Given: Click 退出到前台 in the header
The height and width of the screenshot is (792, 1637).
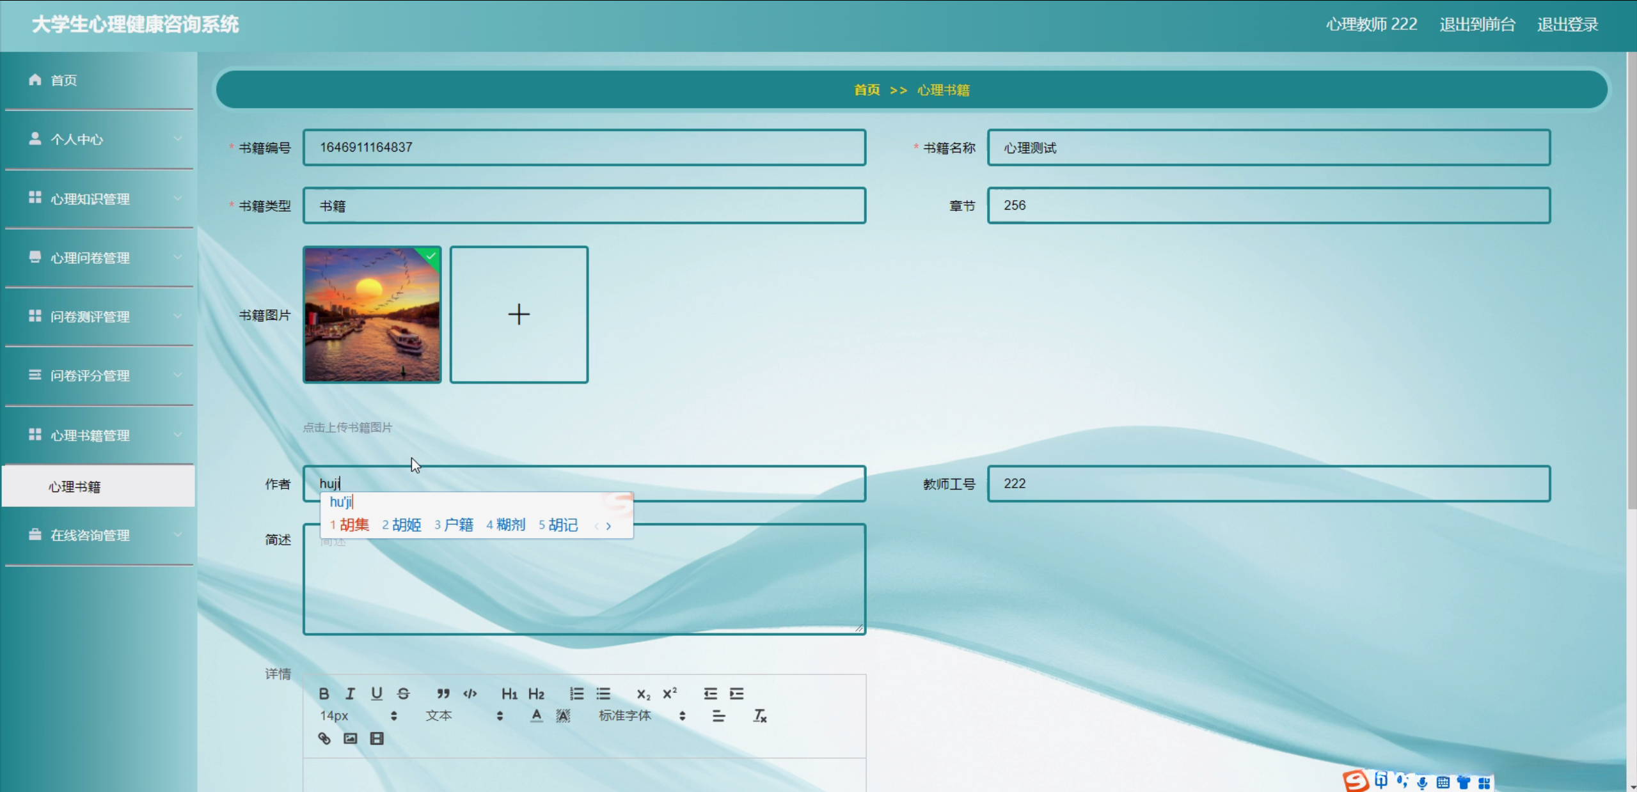Looking at the screenshot, I should pyautogui.click(x=1477, y=24).
